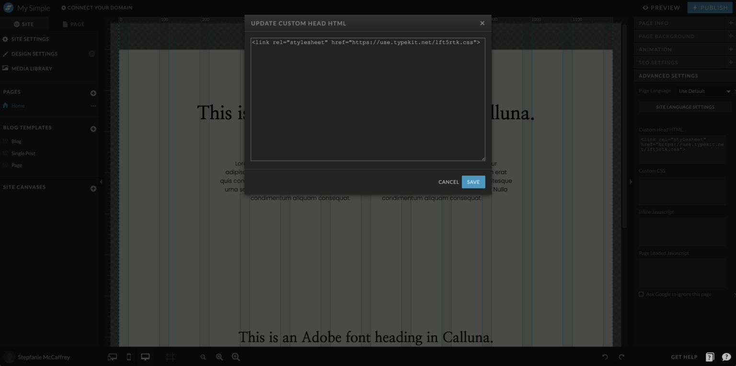
Task: Select the mobile preview icon
Action: point(128,357)
